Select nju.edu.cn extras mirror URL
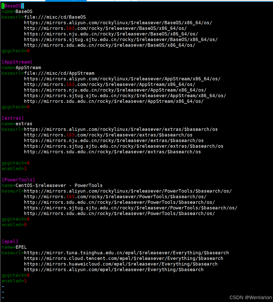Image resolution: width=273 pixels, height=302 pixels. tap(114, 140)
